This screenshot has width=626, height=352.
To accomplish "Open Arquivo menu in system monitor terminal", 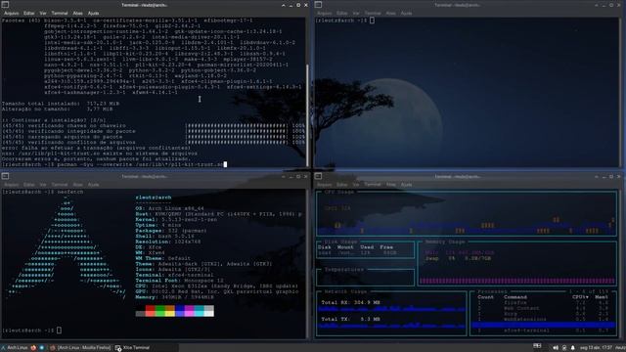I will (324, 185).
